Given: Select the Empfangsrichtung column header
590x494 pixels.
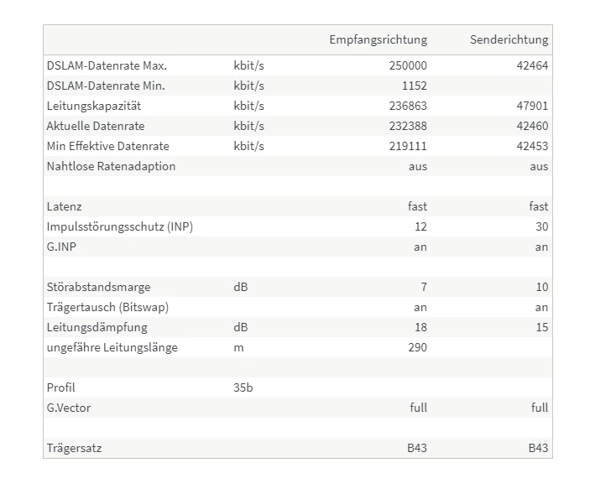Looking at the screenshot, I should 379,40.
